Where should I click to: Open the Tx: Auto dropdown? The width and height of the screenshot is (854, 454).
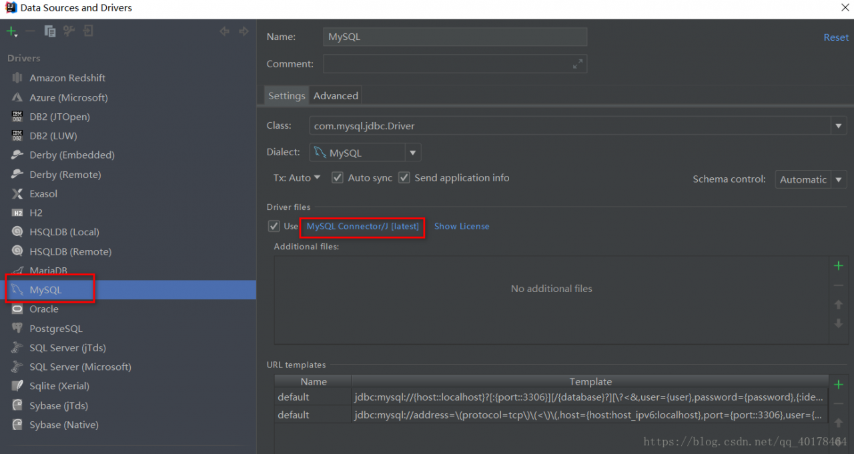click(x=297, y=178)
